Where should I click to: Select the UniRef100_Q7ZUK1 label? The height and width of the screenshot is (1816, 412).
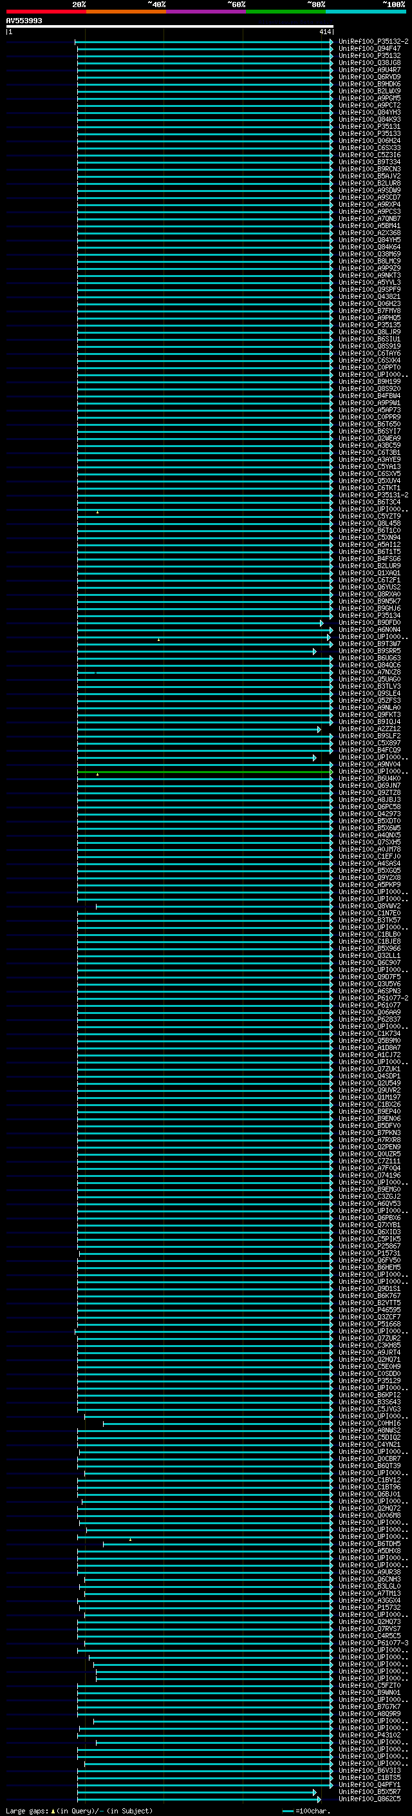370,1069
